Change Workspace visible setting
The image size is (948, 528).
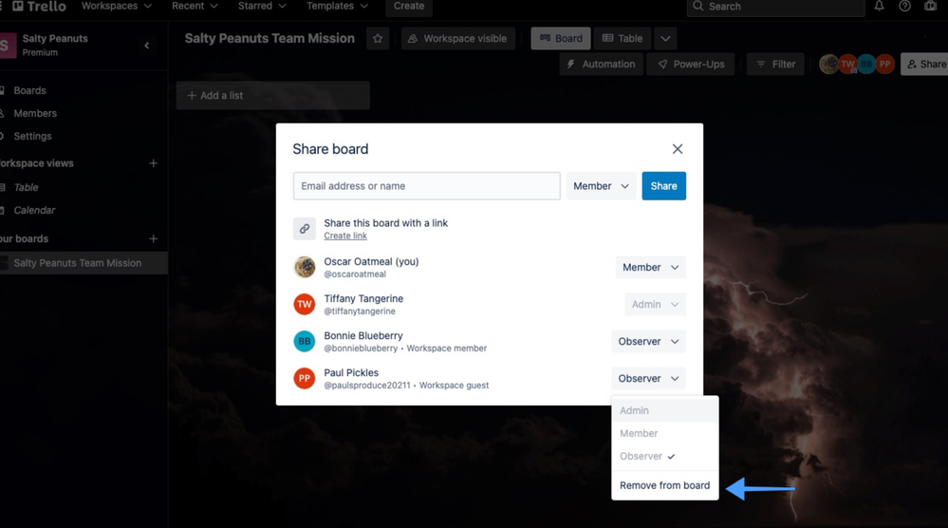pyautogui.click(x=457, y=39)
